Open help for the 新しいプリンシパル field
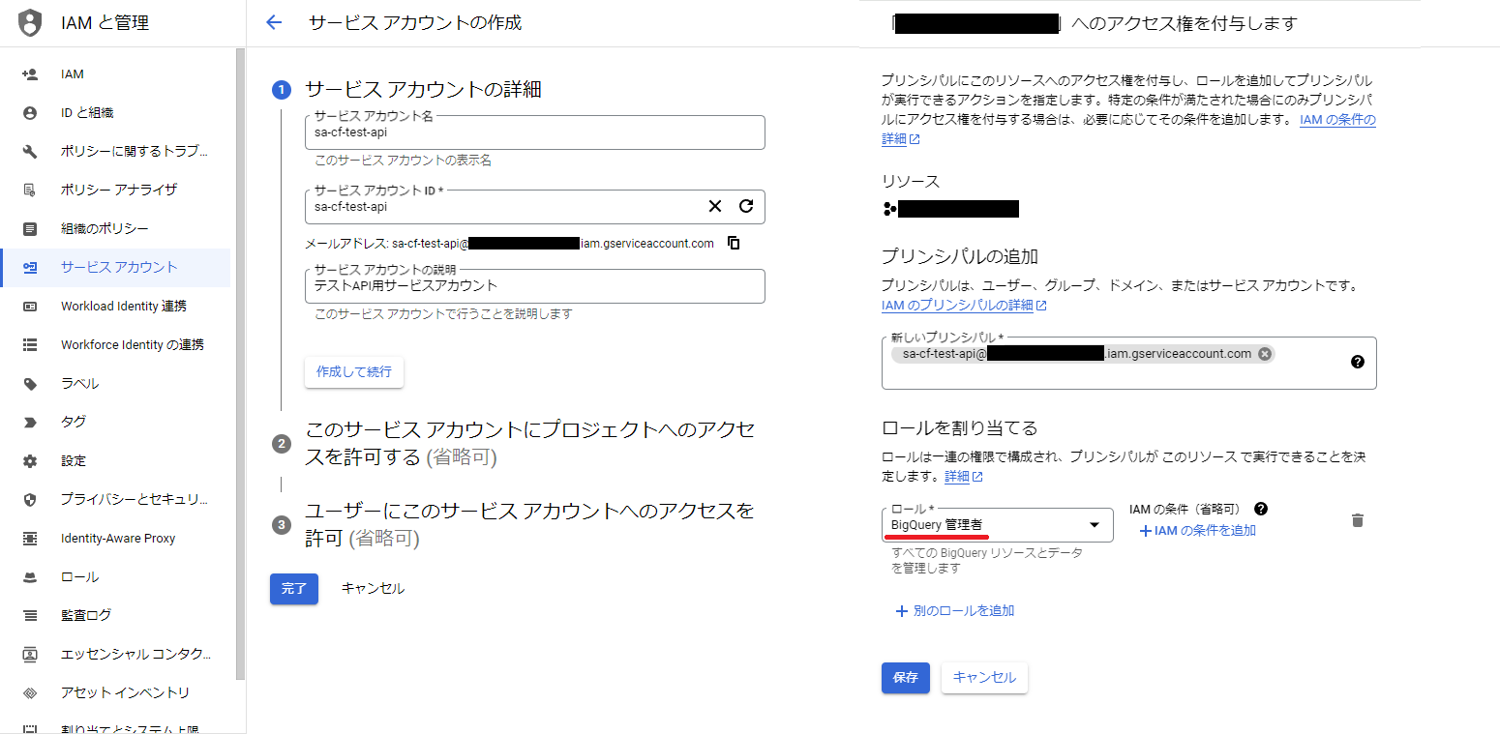Image resolution: width=1500 pixels, height=734 pixels. coord(1358,362)
